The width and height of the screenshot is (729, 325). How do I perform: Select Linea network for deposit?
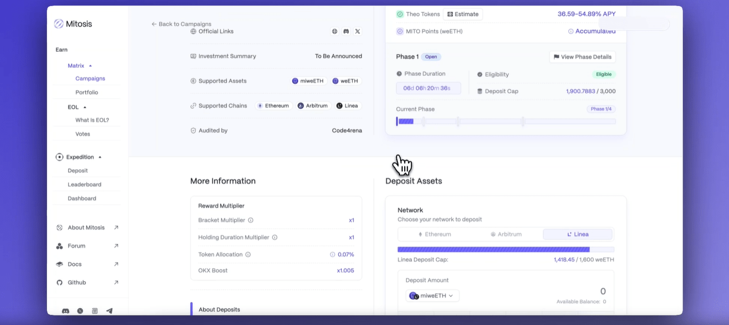pos(577,234)
